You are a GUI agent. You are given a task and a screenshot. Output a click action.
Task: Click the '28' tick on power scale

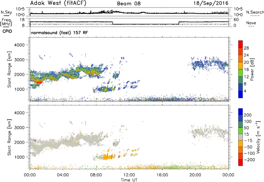click(246, 48)
